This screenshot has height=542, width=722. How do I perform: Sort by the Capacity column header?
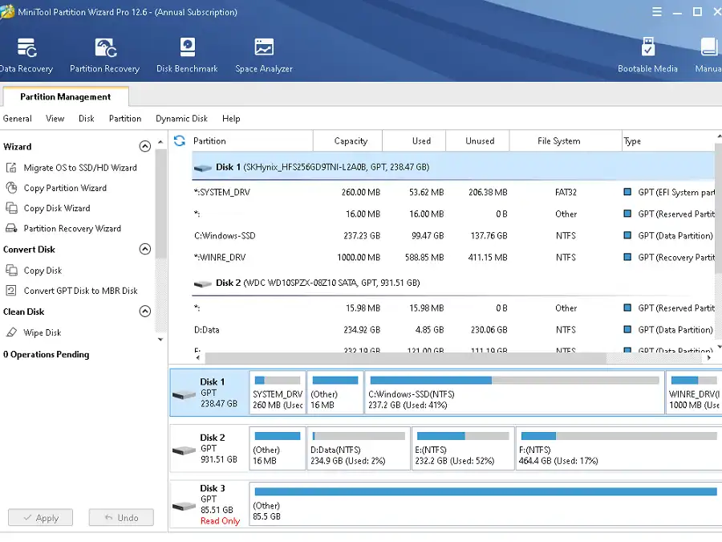coord(351,141)
